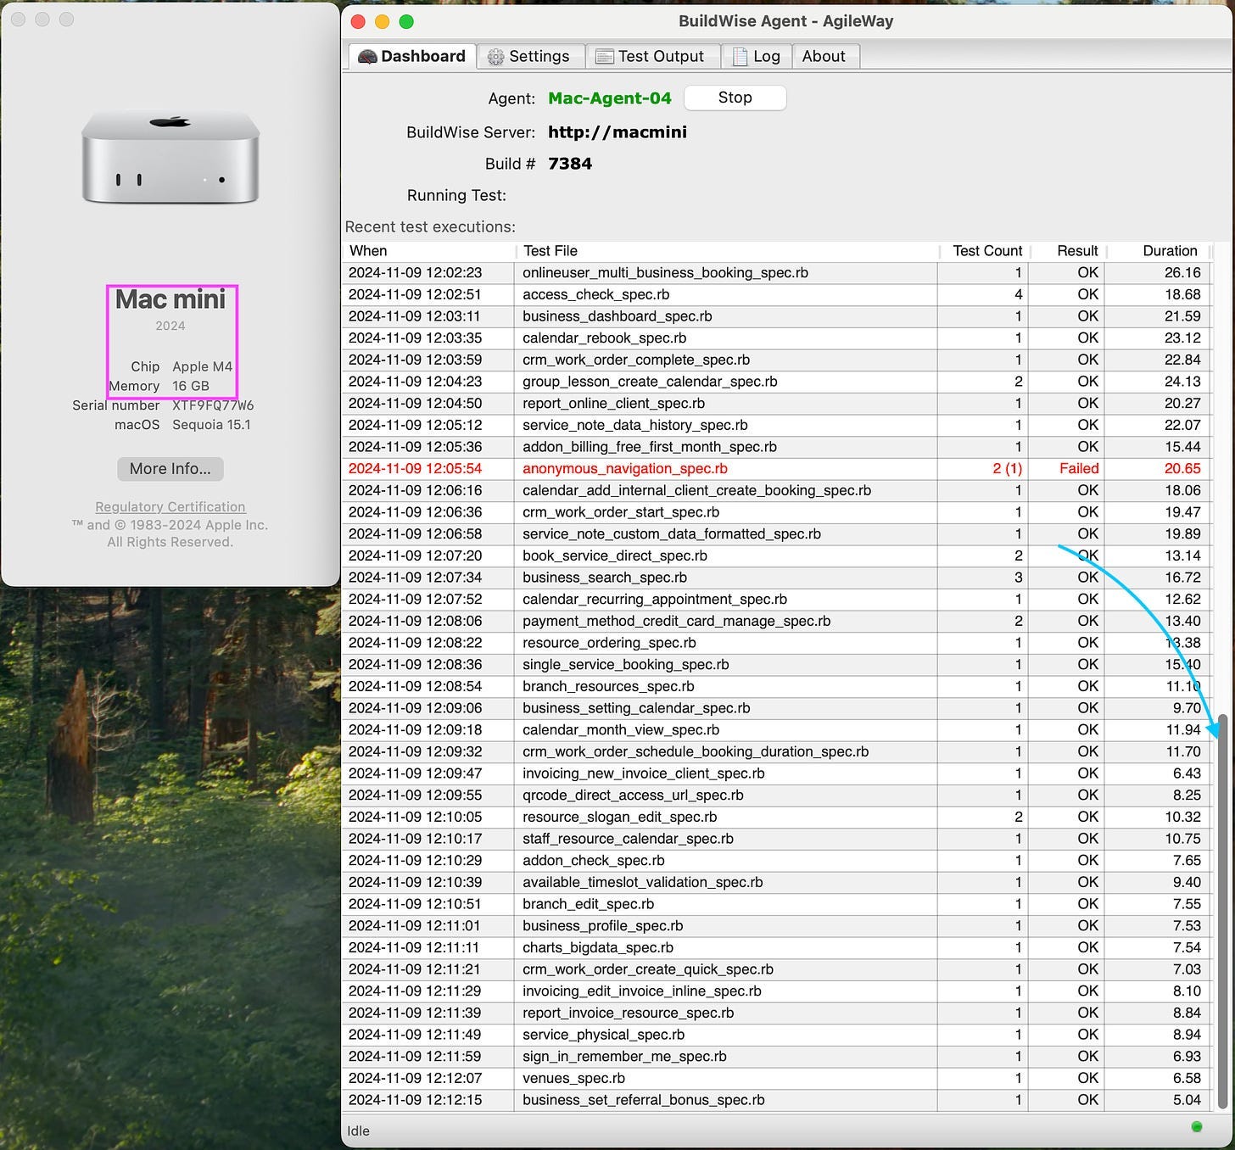Screen dimensions: 1235x1150
Task: Select report_online_client_spec.rb row
Action: (x=776, y=404)
